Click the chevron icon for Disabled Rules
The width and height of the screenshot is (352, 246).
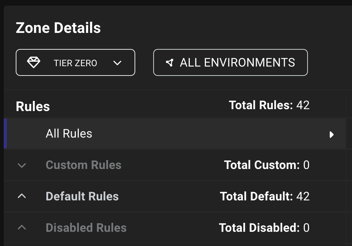click(x=22, y=227)
